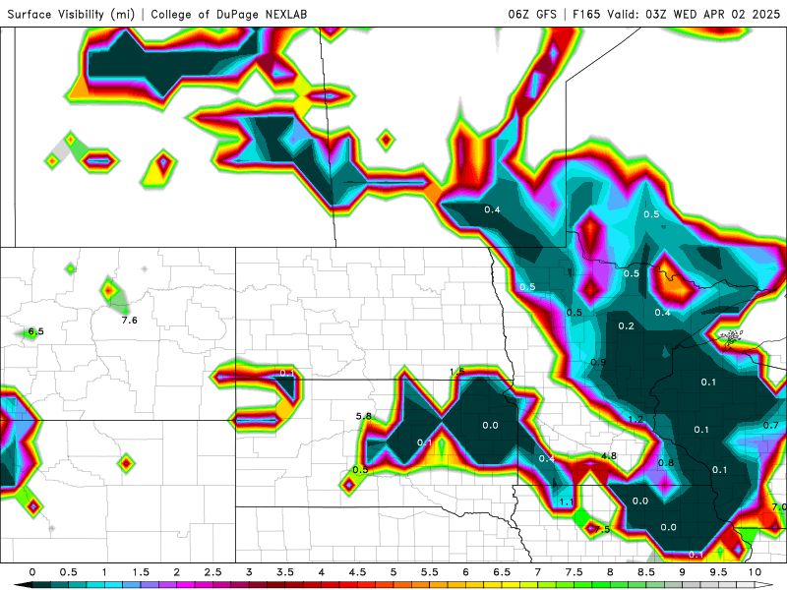Click the color scale tick label 9.5

point(719,572)
